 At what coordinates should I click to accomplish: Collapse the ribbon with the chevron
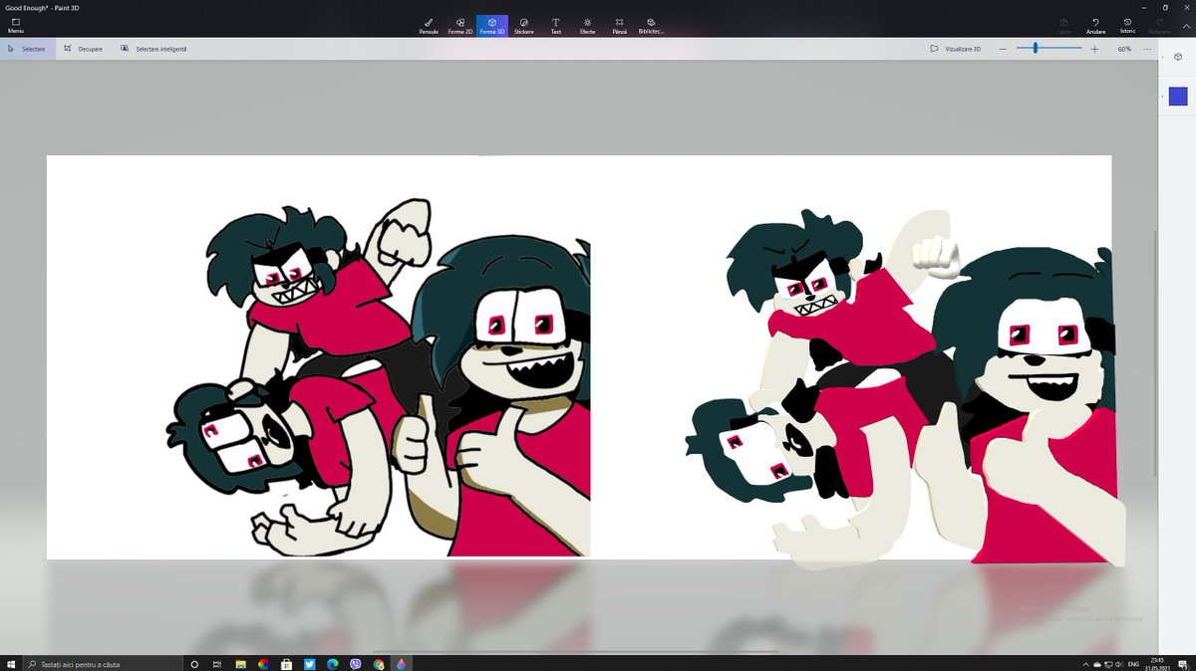(x=1184, y=26)
